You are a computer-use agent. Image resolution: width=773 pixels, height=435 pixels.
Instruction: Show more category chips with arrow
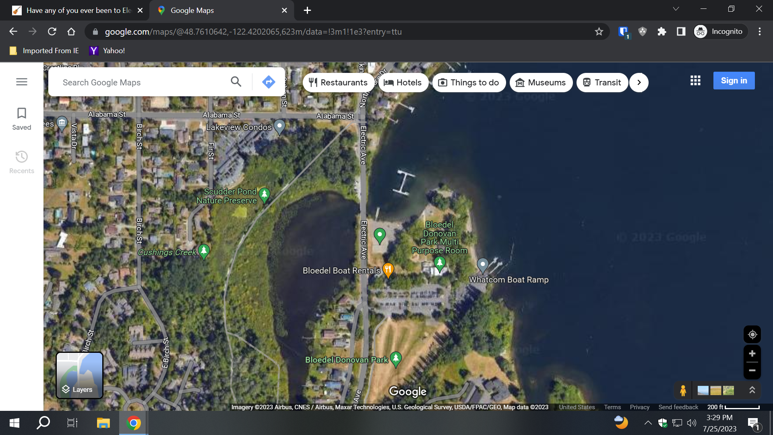point(639,83)
